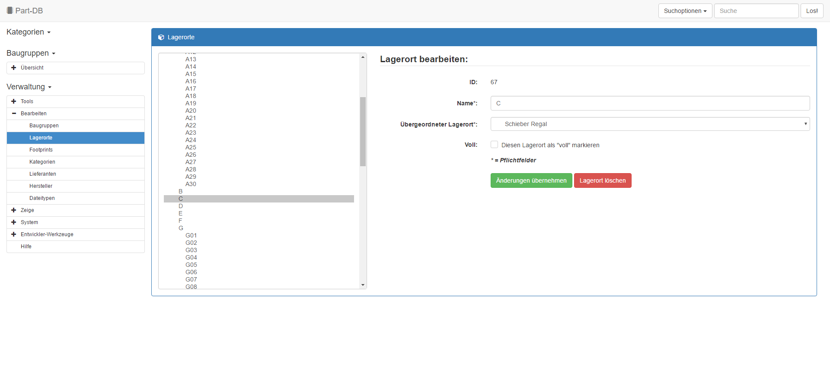Toggle the 'Diesen Lagerort als voll markieren' checkbox
Image resolution: width=830 pixels, height=389 pixels.
pos(494,145)
